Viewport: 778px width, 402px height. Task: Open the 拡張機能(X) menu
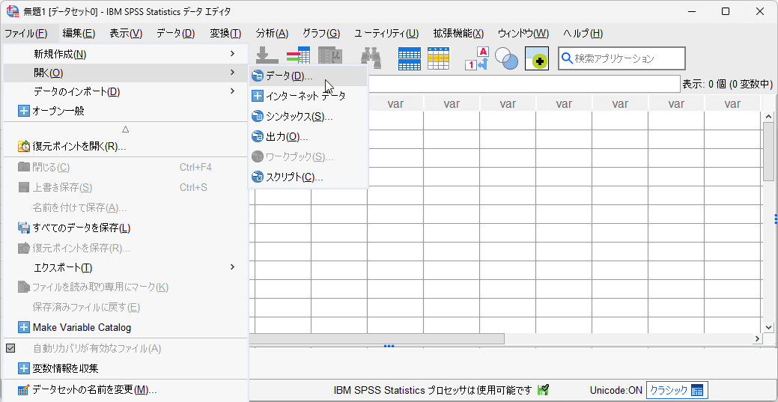click(x=458, y=34)
